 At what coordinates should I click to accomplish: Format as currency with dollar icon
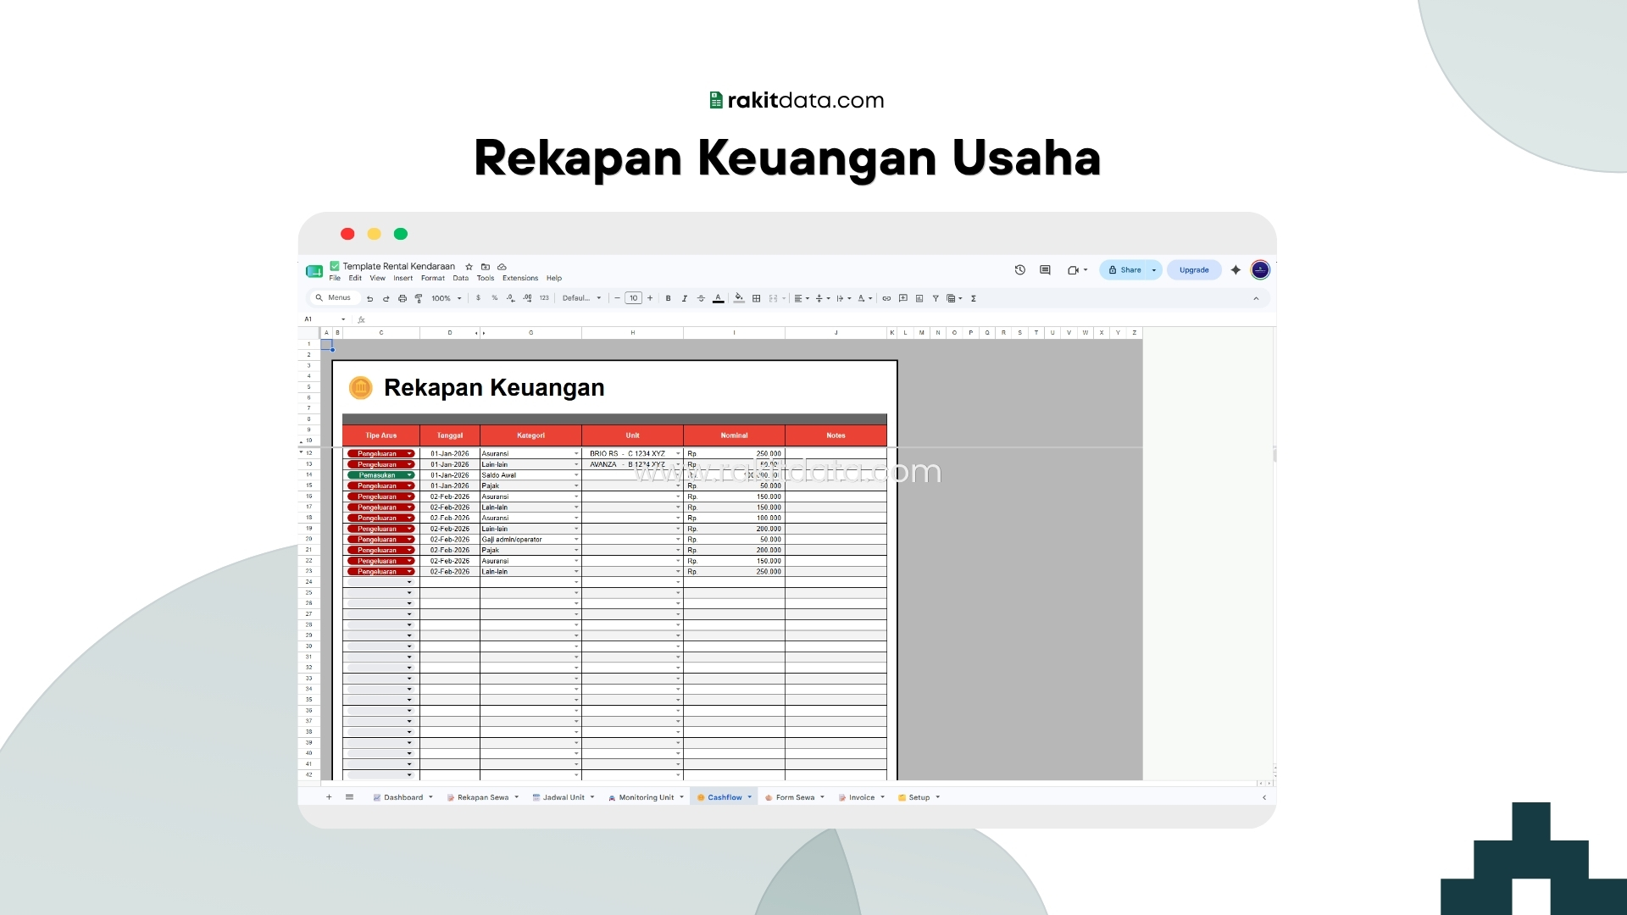point(478,298)
